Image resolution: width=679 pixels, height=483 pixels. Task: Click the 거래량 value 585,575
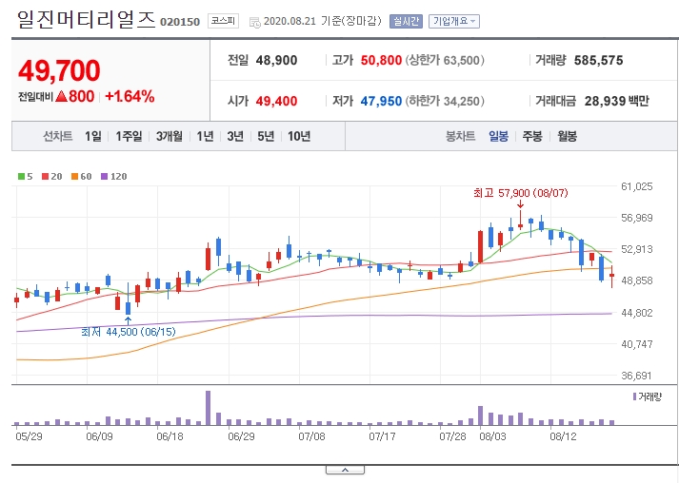(598, 61)
